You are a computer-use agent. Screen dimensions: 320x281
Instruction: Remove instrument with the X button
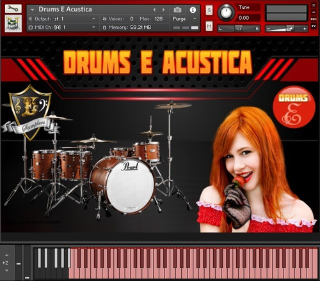pyautogui.click(x=314, y=5)
